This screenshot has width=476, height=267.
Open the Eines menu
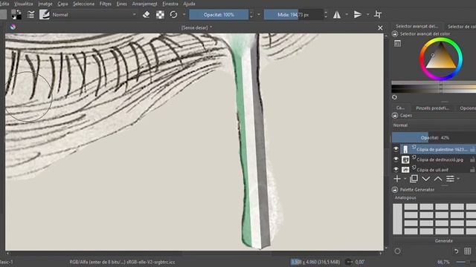[122, 4]
